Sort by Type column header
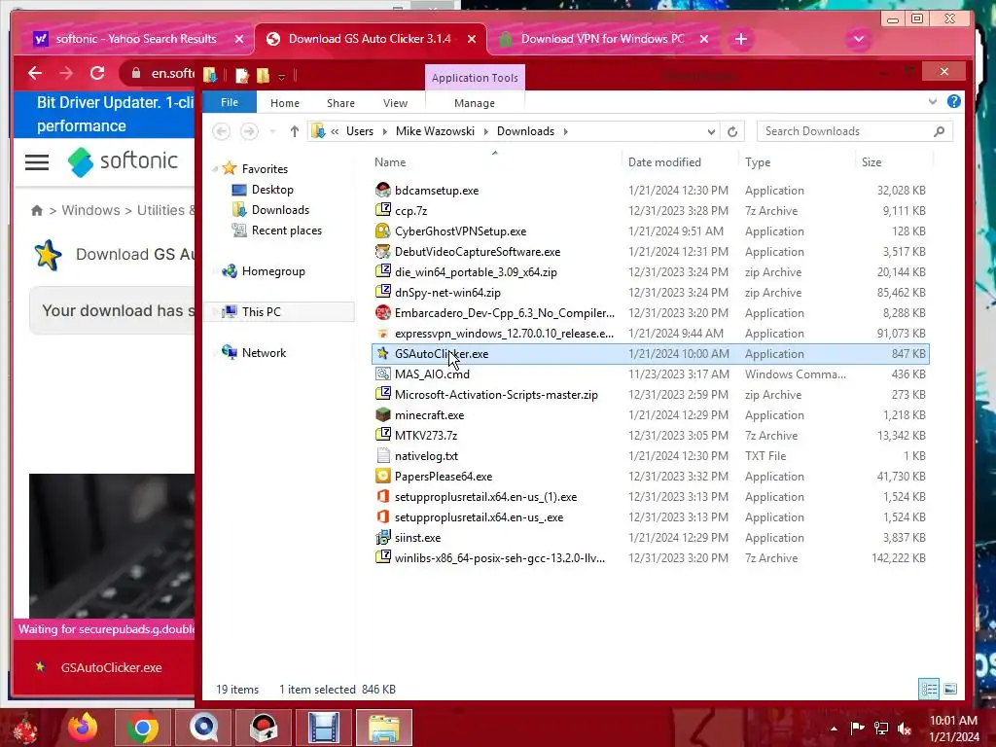The image size is (996, 747). pyautogui.click(x=757, y=162)
